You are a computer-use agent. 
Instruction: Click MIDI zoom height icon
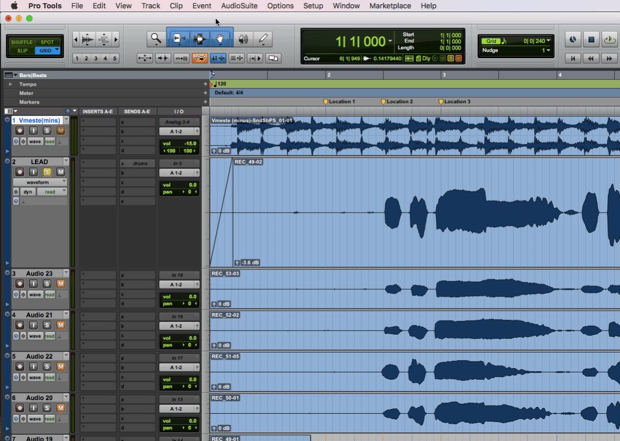coord(104,39)
